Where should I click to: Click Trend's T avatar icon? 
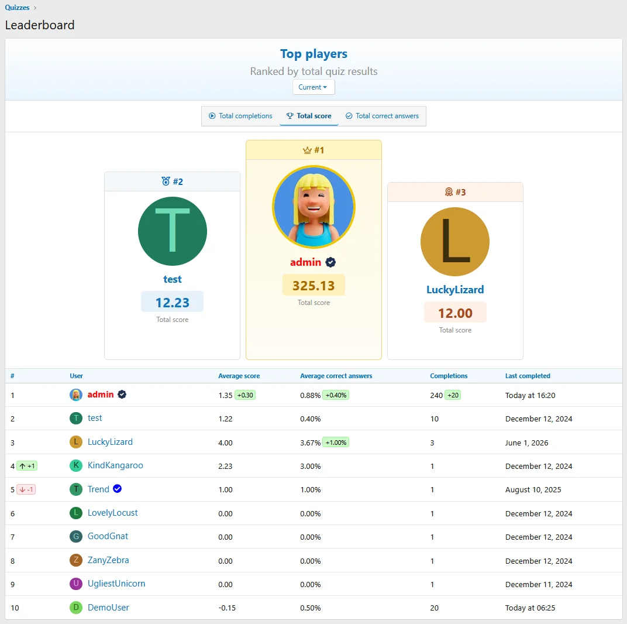[x=76, y=489]
